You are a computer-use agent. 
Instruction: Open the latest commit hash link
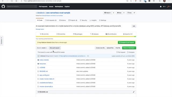point(123,56)
